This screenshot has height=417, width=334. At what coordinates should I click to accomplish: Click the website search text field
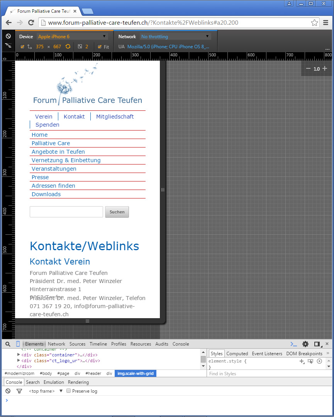pyautogui.click(x=66, y=212)
